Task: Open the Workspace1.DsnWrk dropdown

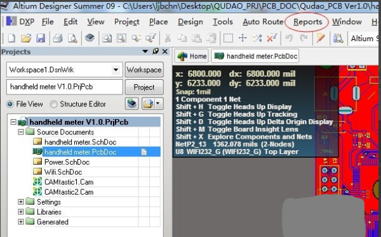Action: 116,70
